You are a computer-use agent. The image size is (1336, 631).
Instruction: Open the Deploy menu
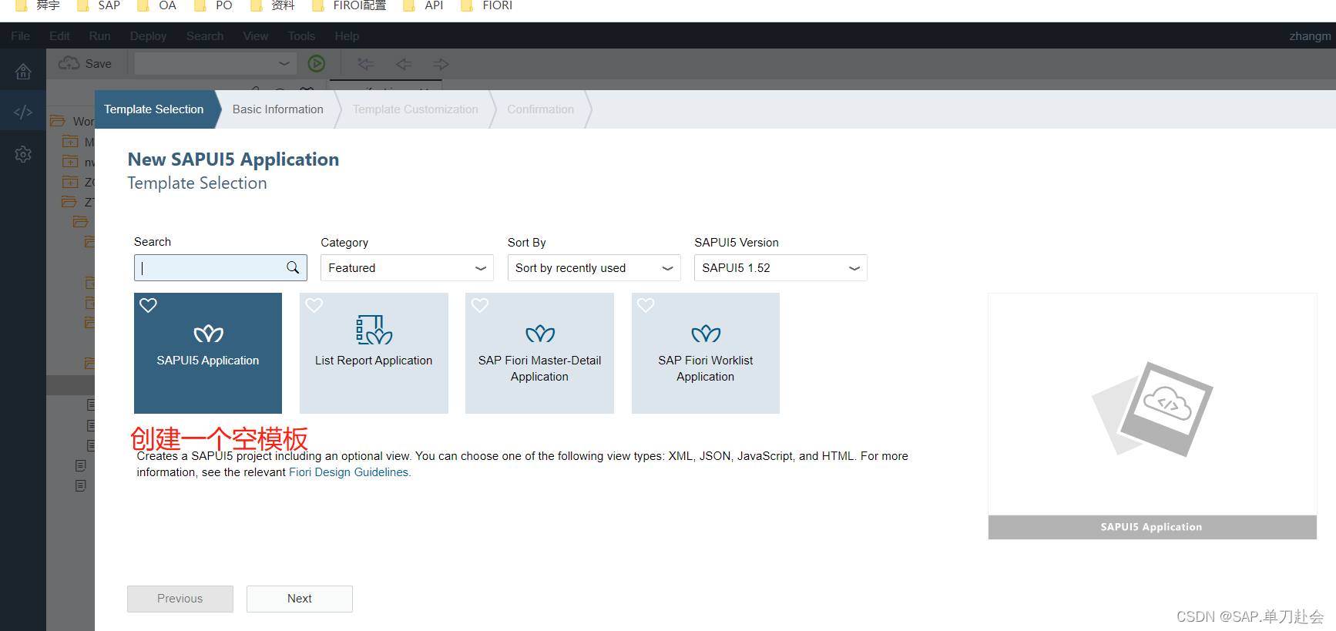[x=148, y=35]
